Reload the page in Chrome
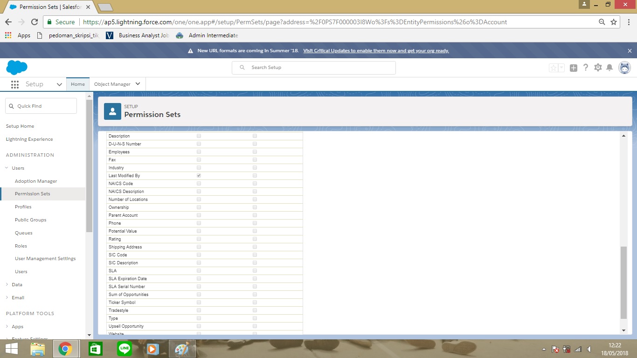The height and width of the screenshot is (358, 637). 34,22
